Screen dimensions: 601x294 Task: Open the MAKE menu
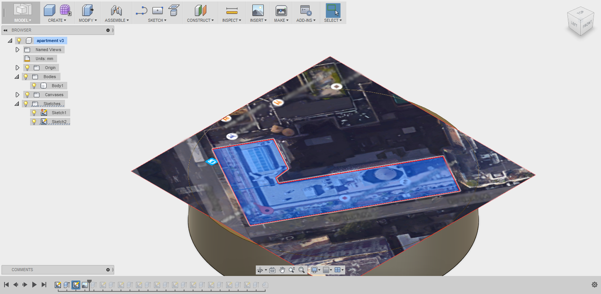[281, 20]
